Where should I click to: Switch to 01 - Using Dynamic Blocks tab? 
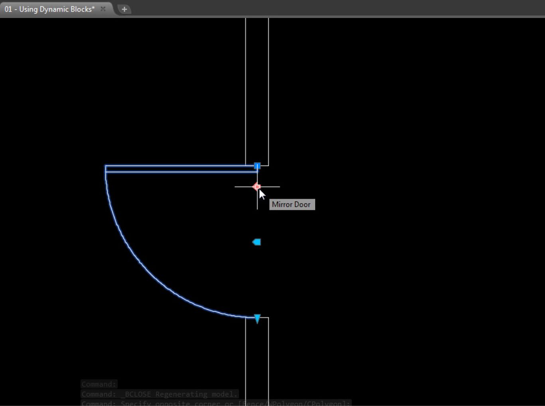(x=50, y=9)
